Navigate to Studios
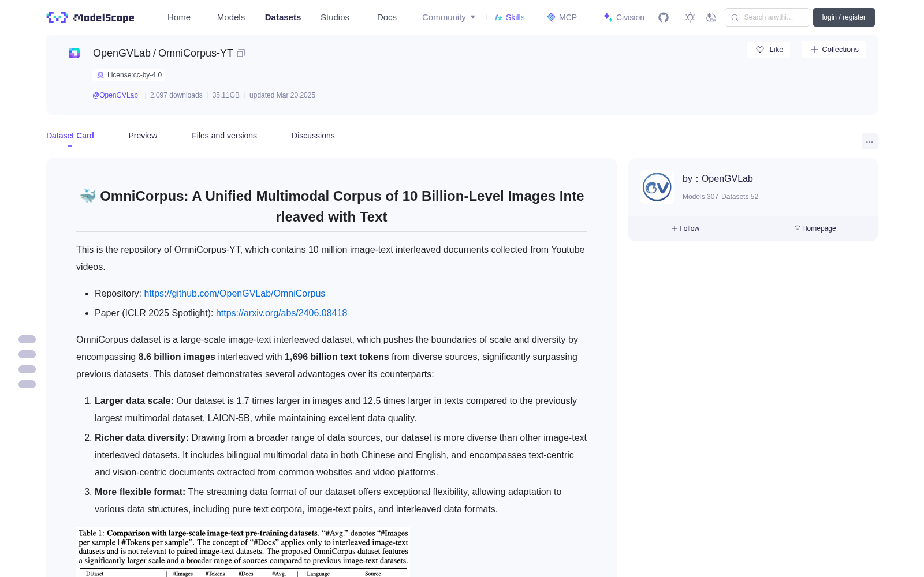The height and width of the screenshot is (577, 924). pyautogui.click(x=335, y=17)
